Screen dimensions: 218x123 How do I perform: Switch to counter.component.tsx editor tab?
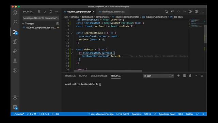[x=79, y=12]
